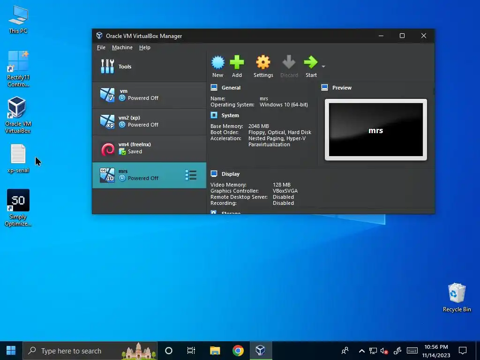
Task: Click the network tray icon
Action: 373,351
